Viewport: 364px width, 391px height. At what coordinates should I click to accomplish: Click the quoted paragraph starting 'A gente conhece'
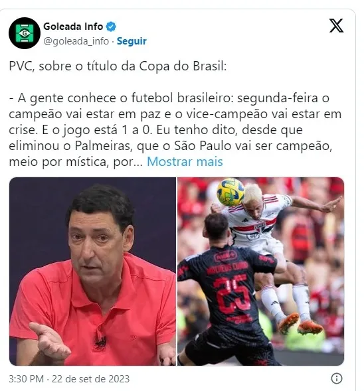pyautogui.click(x=175, y=129)
